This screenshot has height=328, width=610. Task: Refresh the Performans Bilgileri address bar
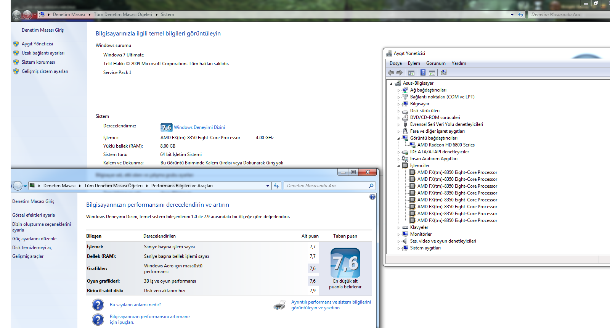276,186
